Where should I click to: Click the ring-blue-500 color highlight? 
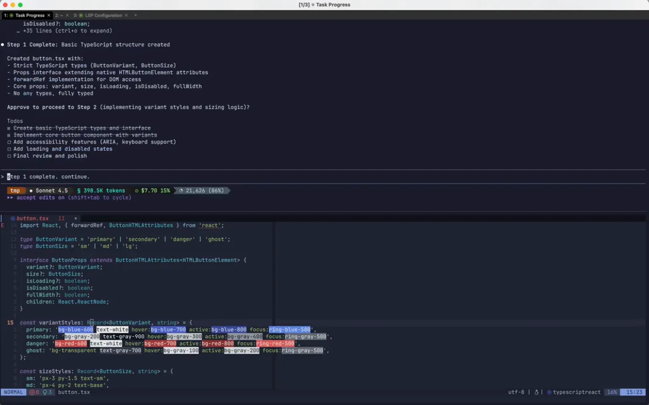click(290, 330)
